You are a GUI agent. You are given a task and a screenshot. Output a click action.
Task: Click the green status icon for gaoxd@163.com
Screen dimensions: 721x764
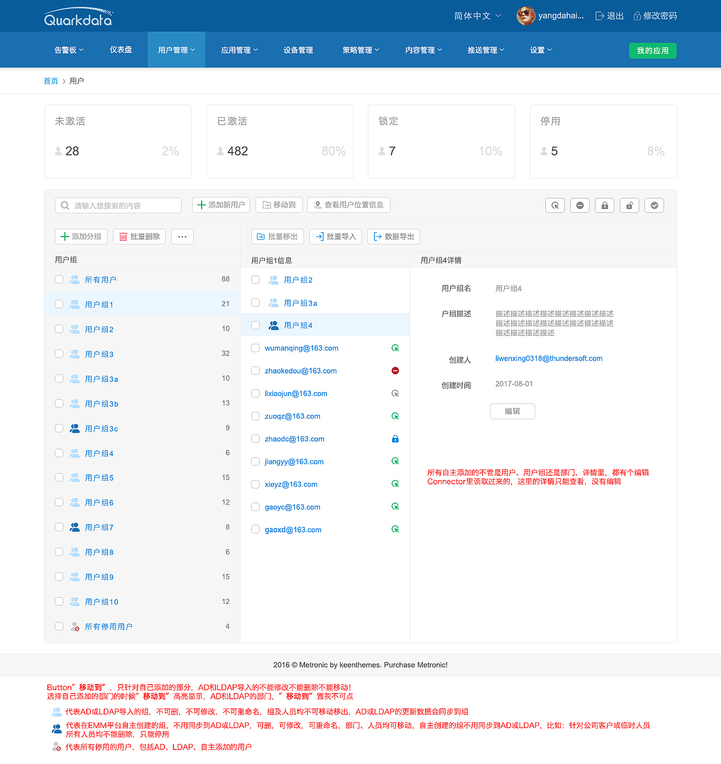click(395, 530)
